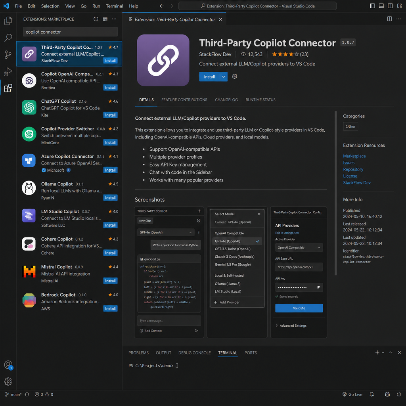Select Mistral Copilot in the results list
This screenshot has width=406, height=406.
point(69,274)
